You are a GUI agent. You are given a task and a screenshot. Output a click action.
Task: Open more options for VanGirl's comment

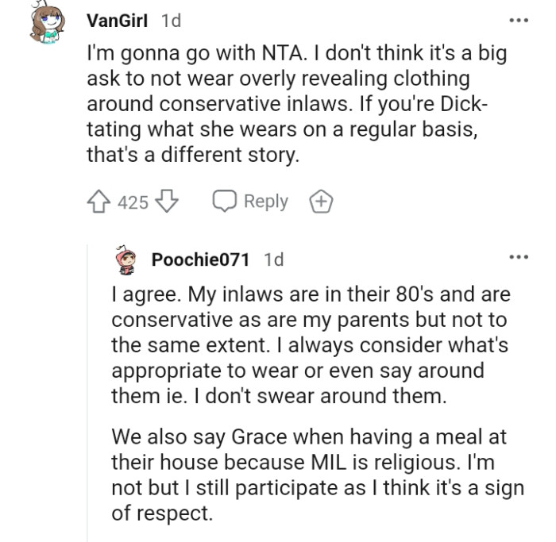(x=519, y=19)
